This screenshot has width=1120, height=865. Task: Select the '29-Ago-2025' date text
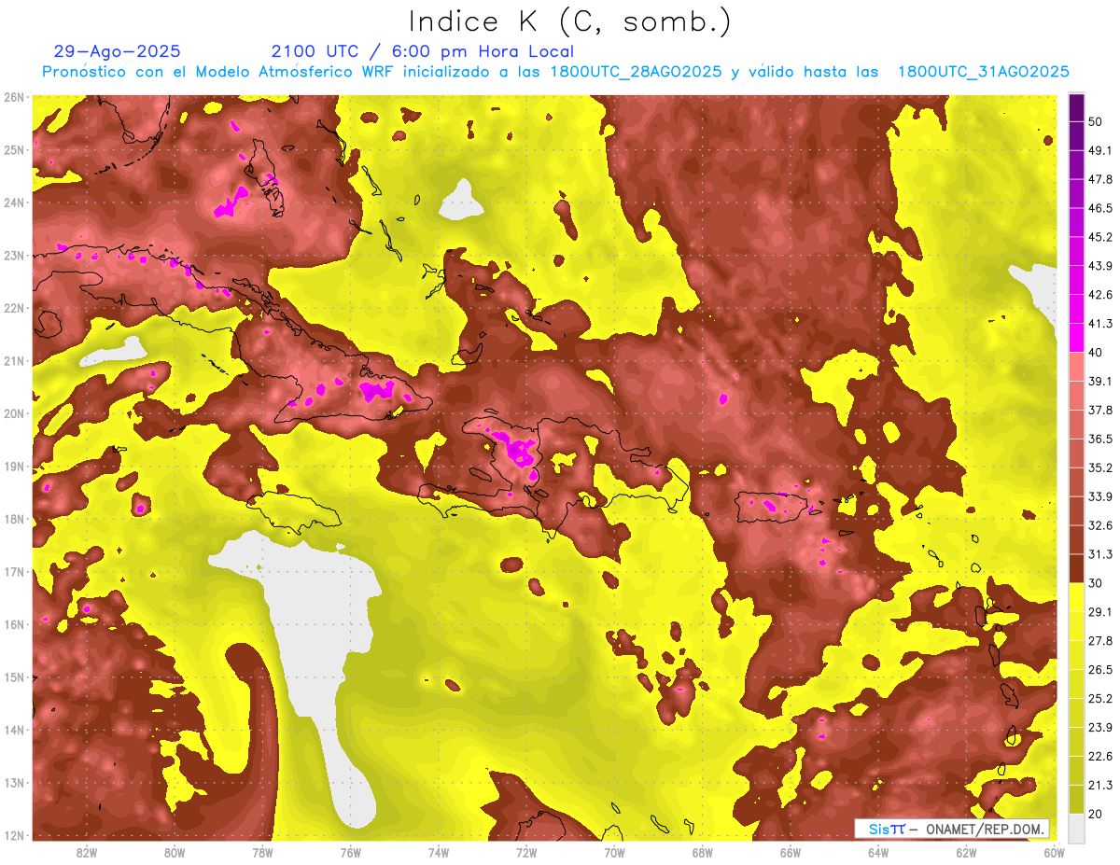pyautogui.click(x=118, y=51)
